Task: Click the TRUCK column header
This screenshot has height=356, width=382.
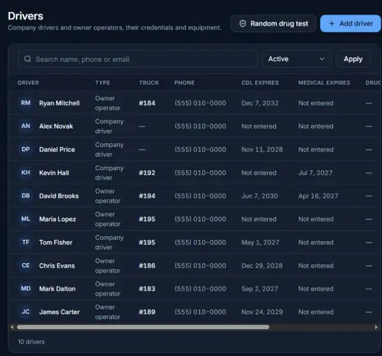Action: click(149, 83)
